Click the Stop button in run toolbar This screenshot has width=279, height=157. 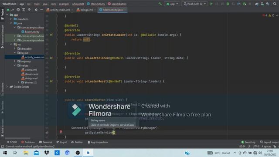[x=250, y=4]
